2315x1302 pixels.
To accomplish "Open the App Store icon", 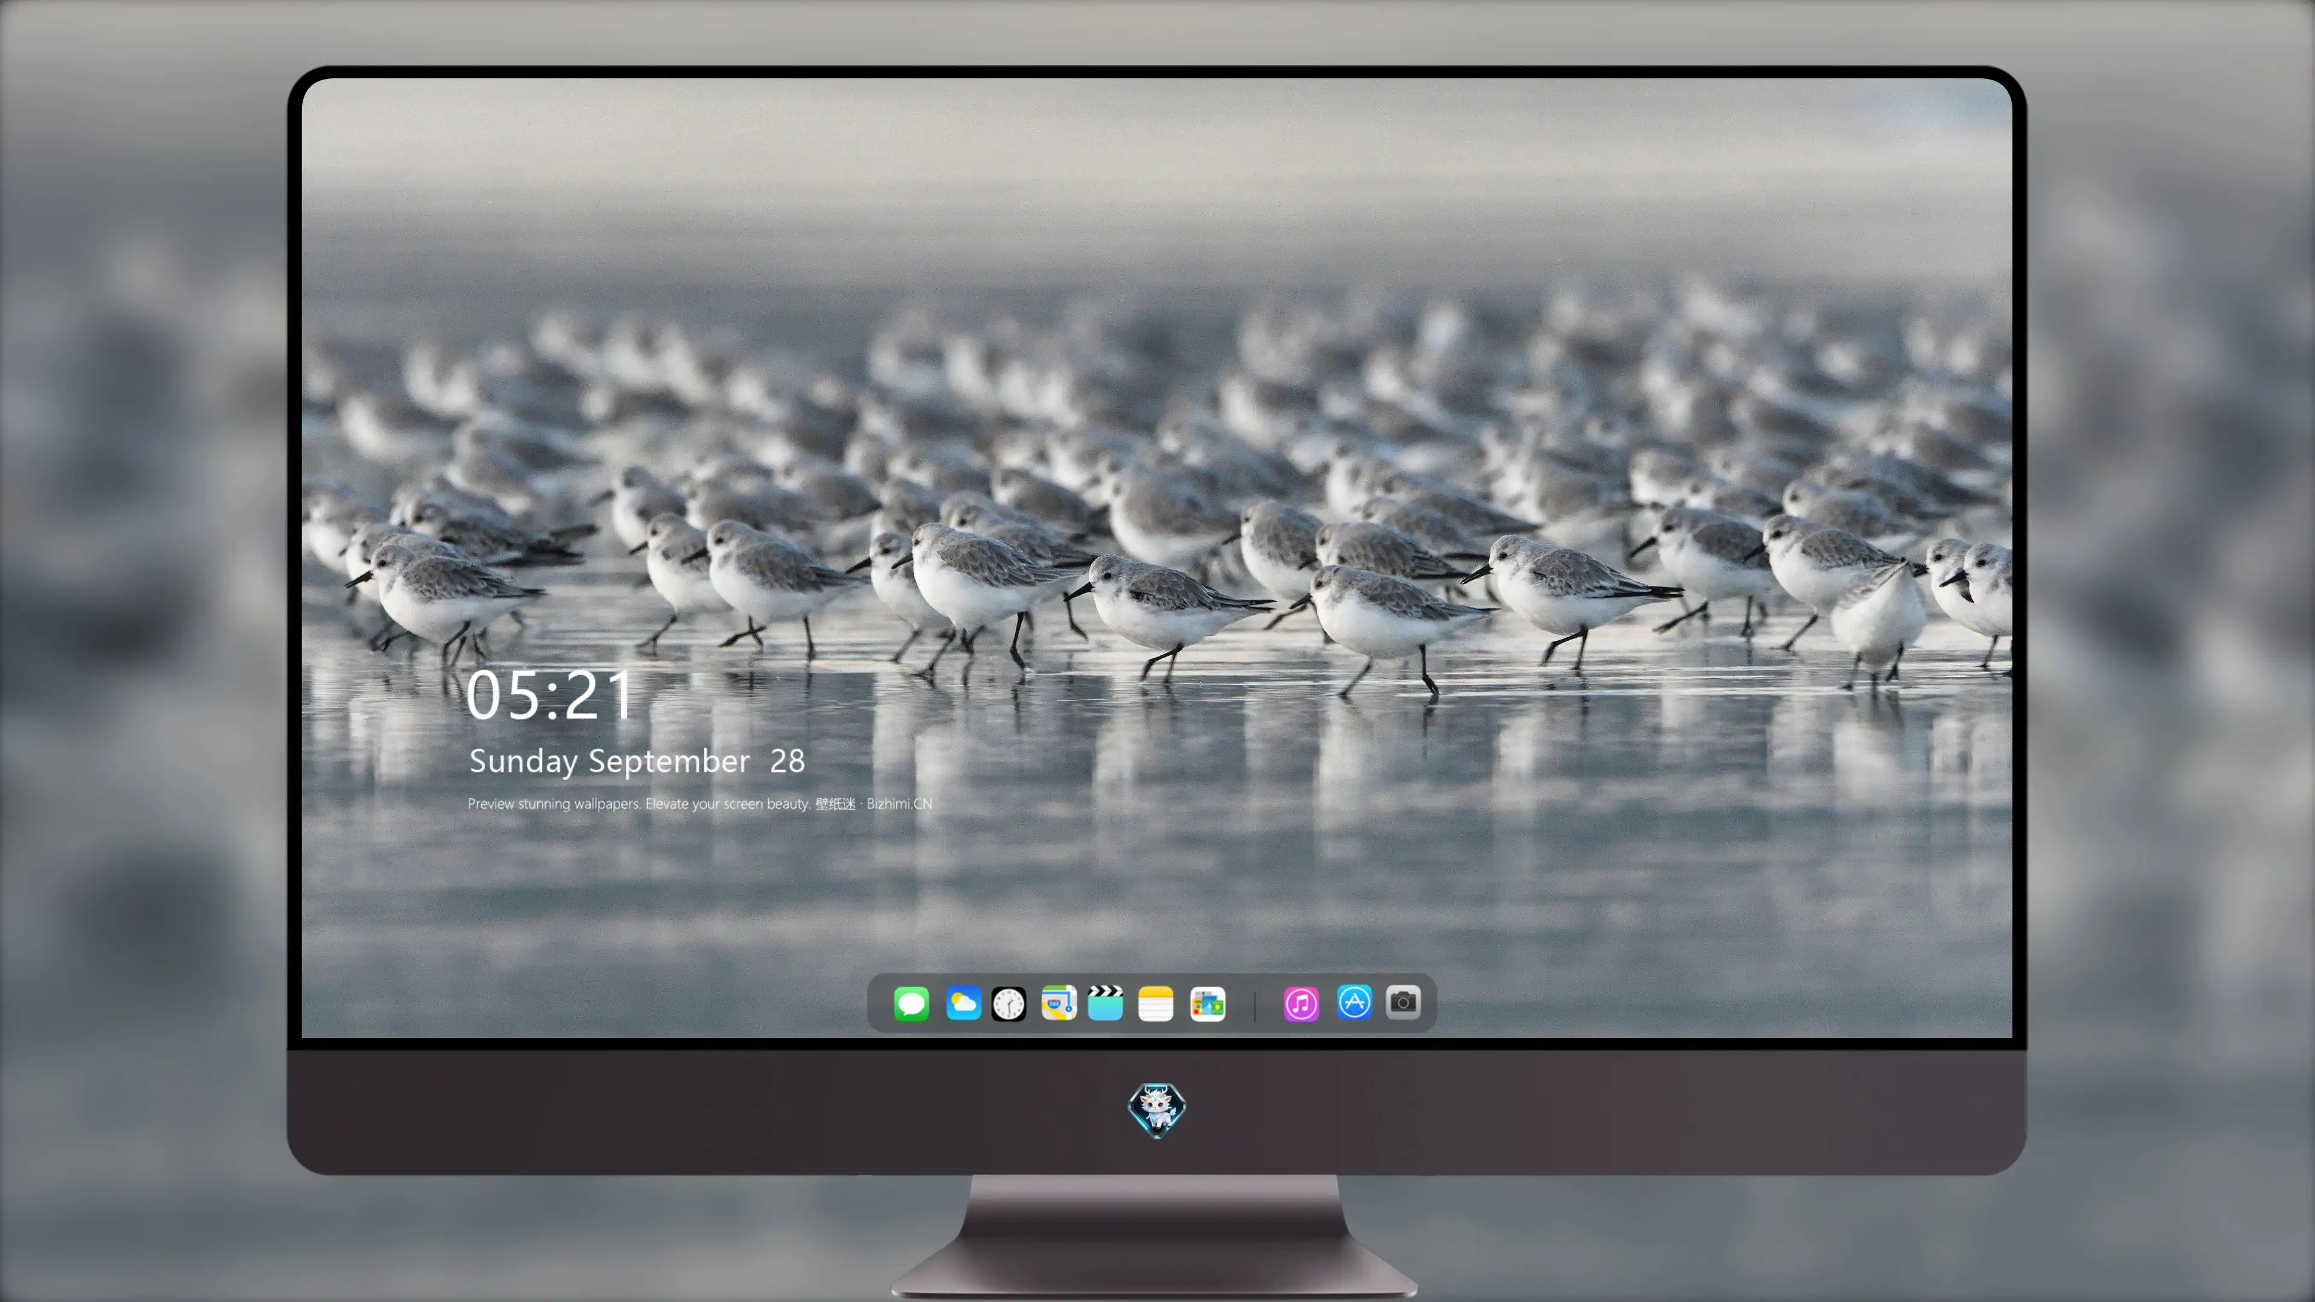I will click(1354, 1002).
